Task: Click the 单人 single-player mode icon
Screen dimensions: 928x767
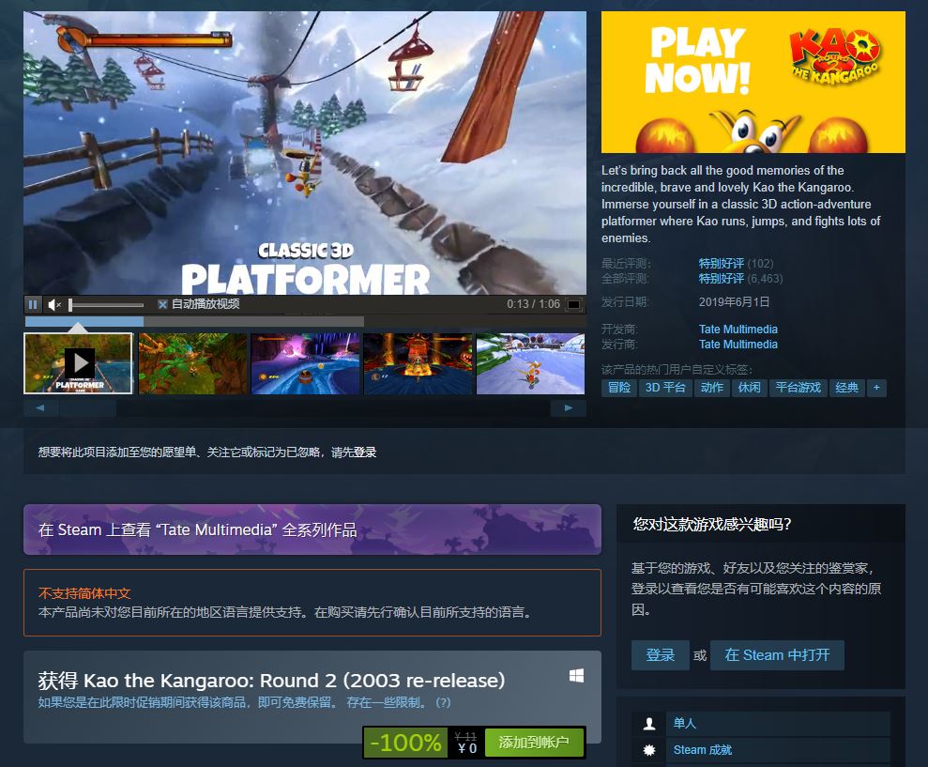Action: pyautogui.click(x=649, y=723)
